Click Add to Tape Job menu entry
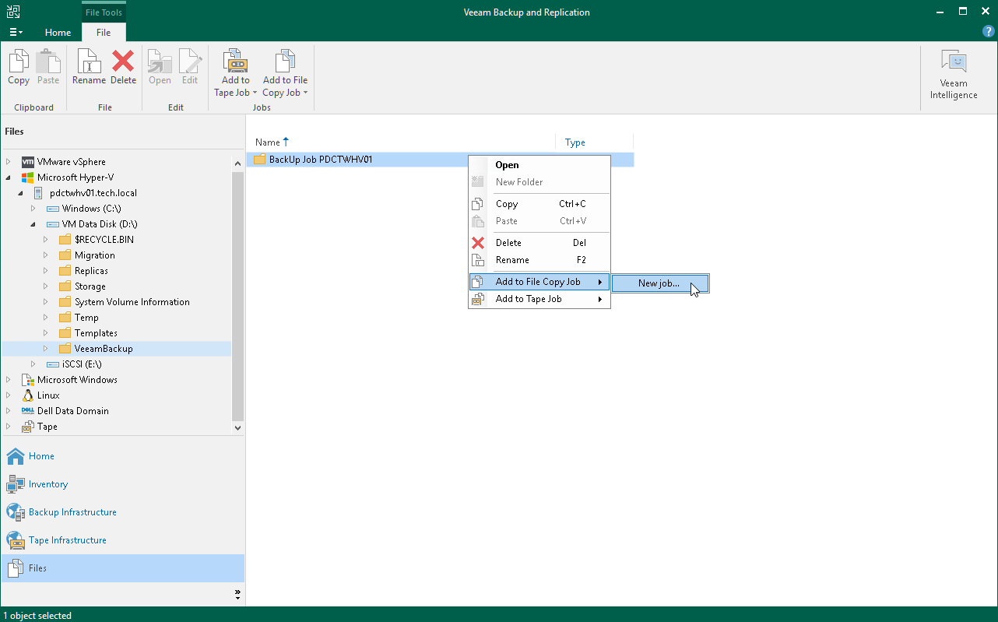 coord(539,299)
